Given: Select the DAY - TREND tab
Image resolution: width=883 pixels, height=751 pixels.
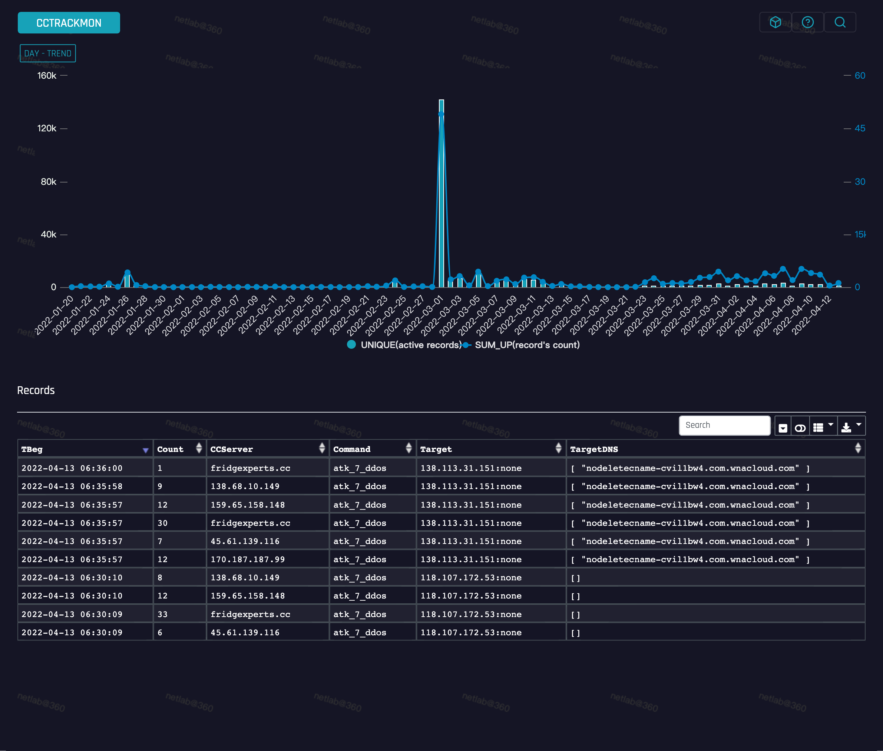Looking at the screenshot, I should tap(48, 54).
